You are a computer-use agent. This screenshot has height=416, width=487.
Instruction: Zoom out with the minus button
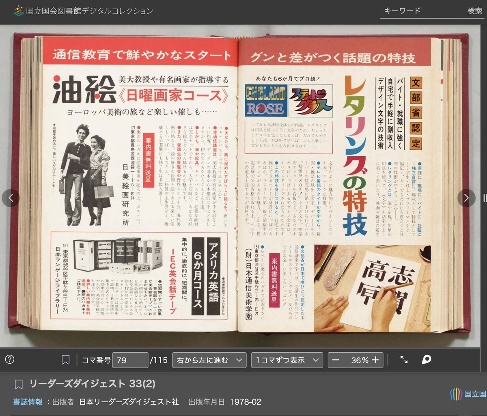(x=336, y=360)
